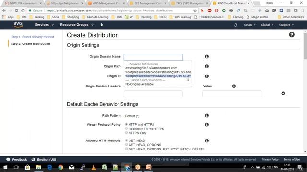Open Kannada Learning bookmarks folder
This screenshot has height=172, width=307.
[95, 17]
